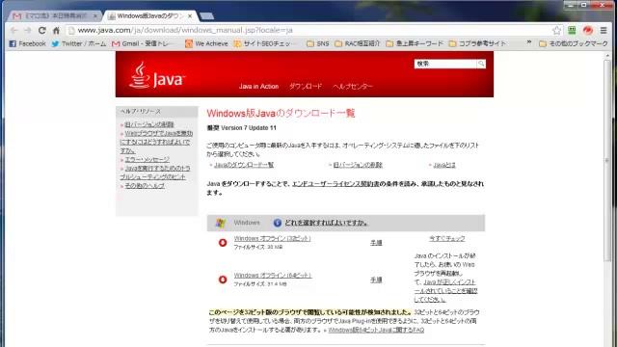Image resolution: width=617 pixels, height=347 pixels.
Task: Click the Windows logo icon in the table header
Action: (x=221, y=223)
